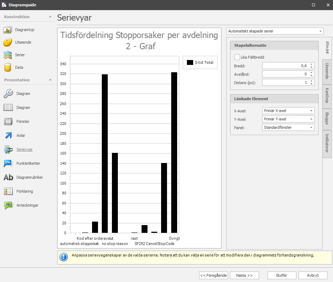Go back with << Föregående button

pyautogui.click(x=213, y=275)
